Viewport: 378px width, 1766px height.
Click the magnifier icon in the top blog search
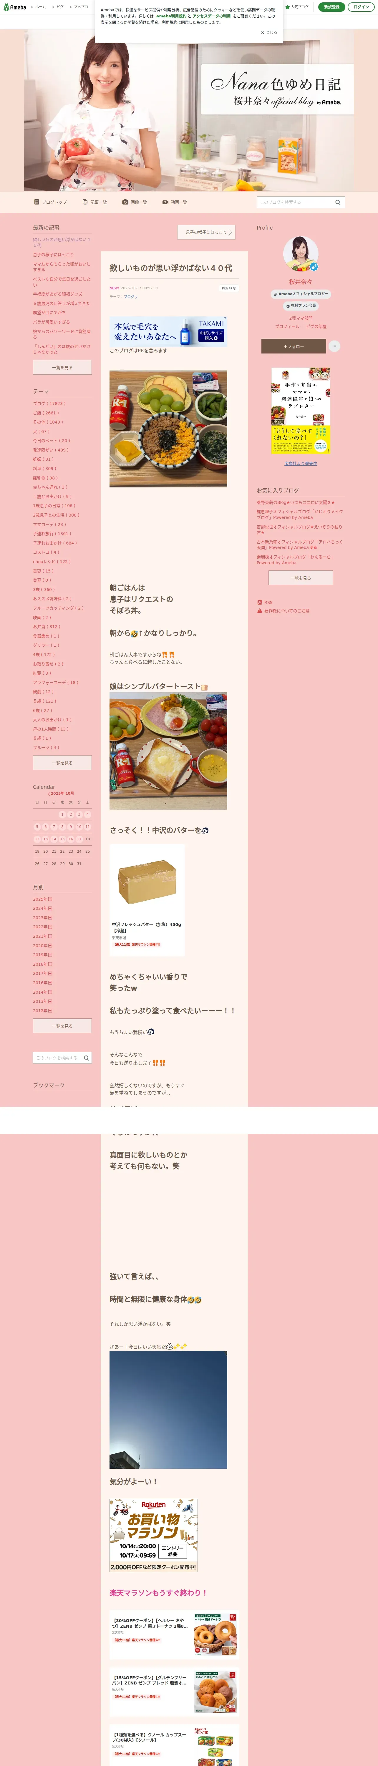pyautogui.click(x=338, y=202)
